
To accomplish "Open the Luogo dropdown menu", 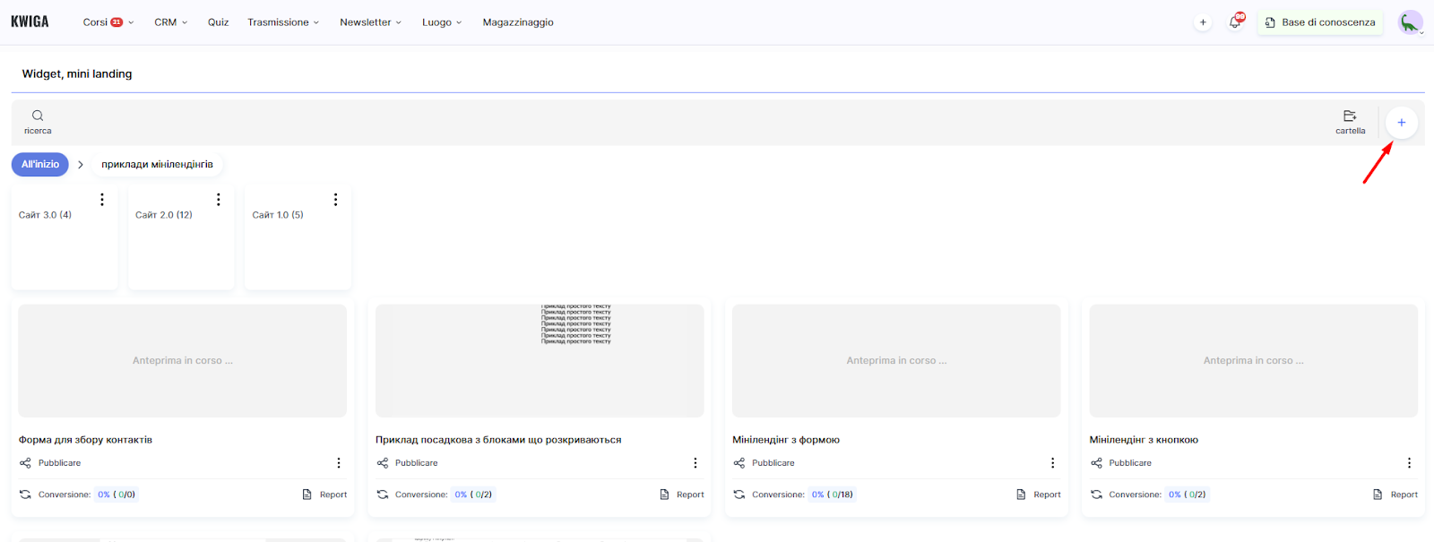I will tap(442, 22).
